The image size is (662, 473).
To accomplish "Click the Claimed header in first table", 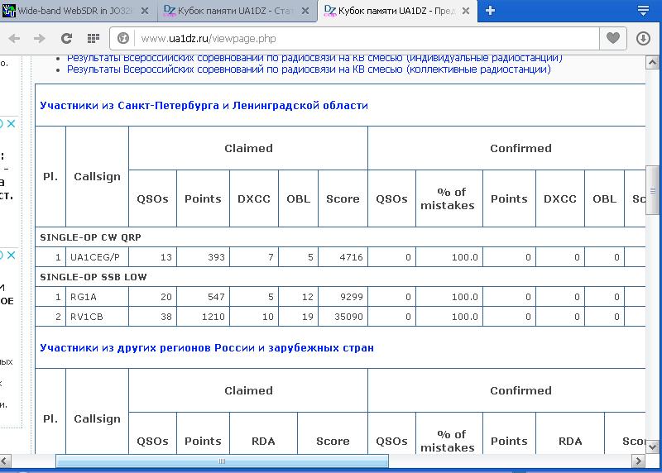I will click(248, 148).
